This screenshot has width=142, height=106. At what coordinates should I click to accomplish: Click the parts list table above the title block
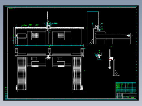[x=126, y=88]
